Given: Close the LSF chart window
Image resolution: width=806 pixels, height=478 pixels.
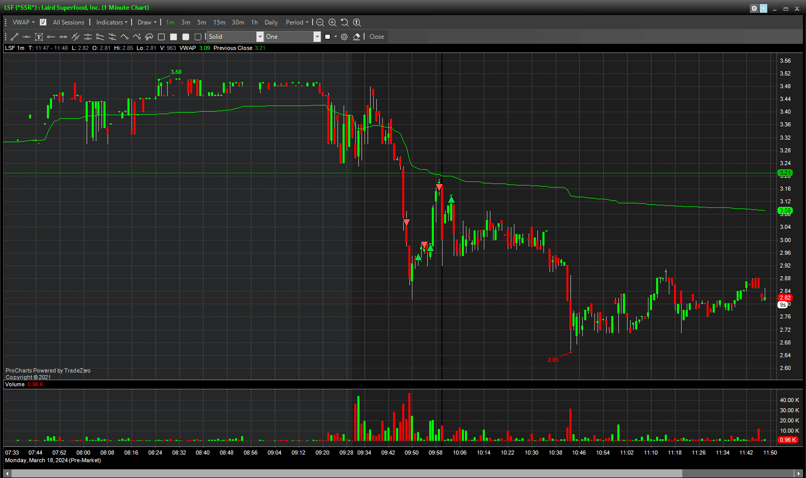Looking at the screenshot, I should [x=797, y=9].
